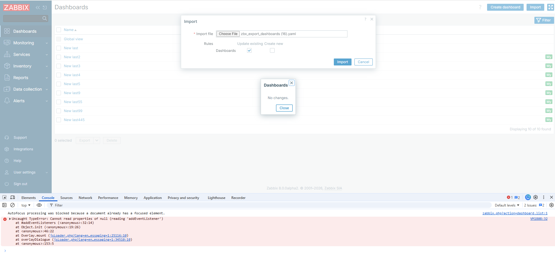Tick the checkbox beside New last2
Screen dimensions: 555x254
[59, 57]
